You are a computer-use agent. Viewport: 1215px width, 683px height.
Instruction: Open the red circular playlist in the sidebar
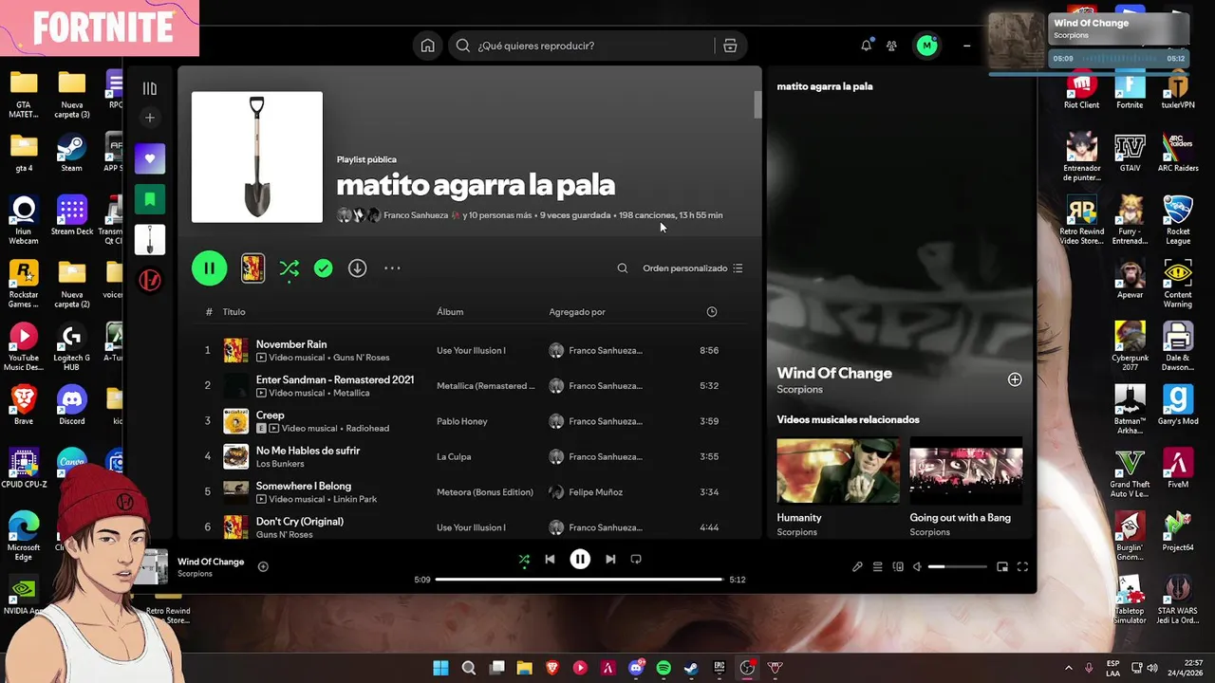[149, 281]
